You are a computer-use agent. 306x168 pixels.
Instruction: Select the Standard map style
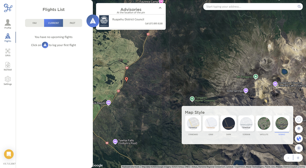[x=193, y=124]
